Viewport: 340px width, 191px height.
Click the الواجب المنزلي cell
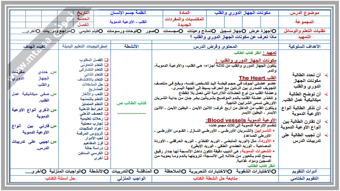tap(131, 179)
